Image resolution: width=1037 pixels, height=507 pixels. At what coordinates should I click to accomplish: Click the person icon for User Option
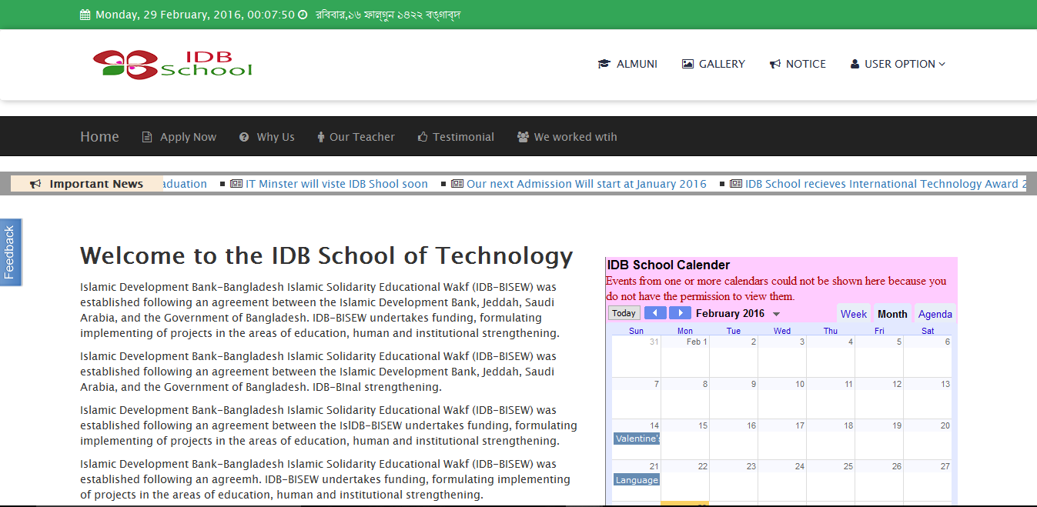855,64
